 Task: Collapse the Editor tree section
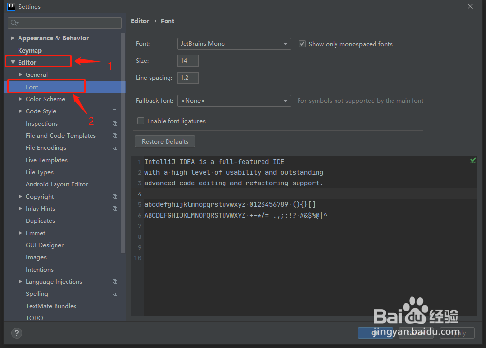coord(13,62)
